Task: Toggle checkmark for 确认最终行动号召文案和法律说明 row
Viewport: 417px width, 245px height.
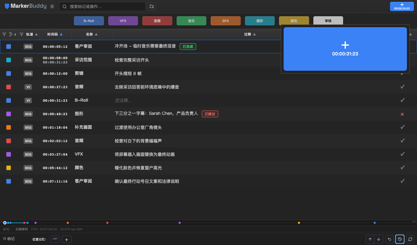Action: [403, 181]
